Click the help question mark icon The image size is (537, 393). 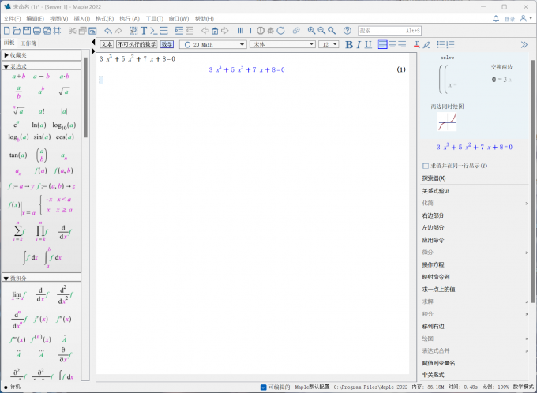(x=347, y=31)
